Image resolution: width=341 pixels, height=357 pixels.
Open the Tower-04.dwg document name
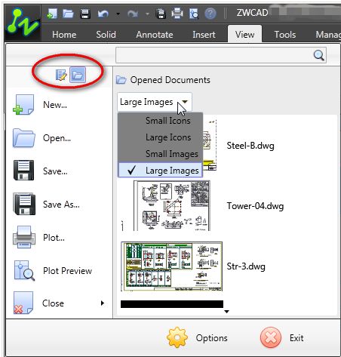coord(255,206)
